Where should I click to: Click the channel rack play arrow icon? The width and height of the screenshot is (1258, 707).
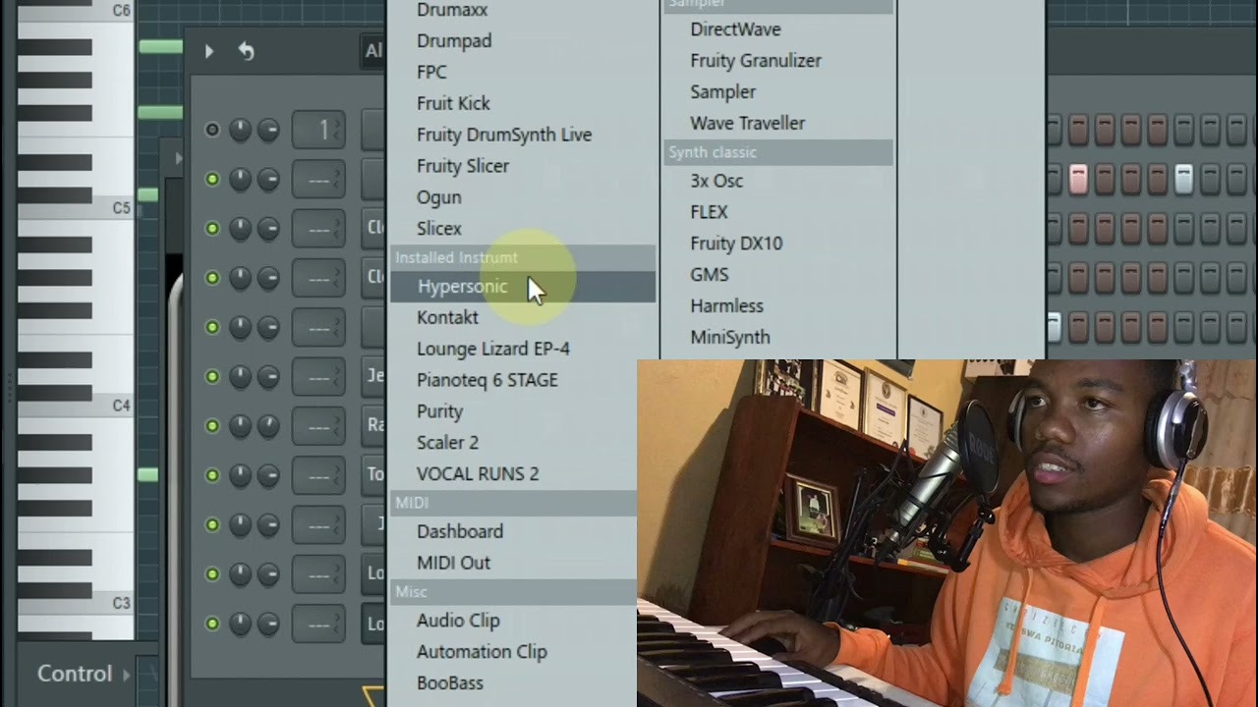[x=208, y=52]
